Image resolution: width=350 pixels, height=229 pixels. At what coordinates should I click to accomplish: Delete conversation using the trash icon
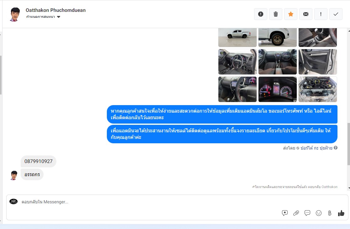[x=276, y=14]
